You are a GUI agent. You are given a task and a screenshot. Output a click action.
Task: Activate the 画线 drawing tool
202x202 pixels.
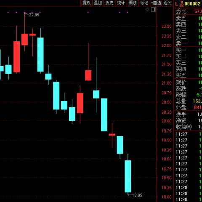point(133,3)
